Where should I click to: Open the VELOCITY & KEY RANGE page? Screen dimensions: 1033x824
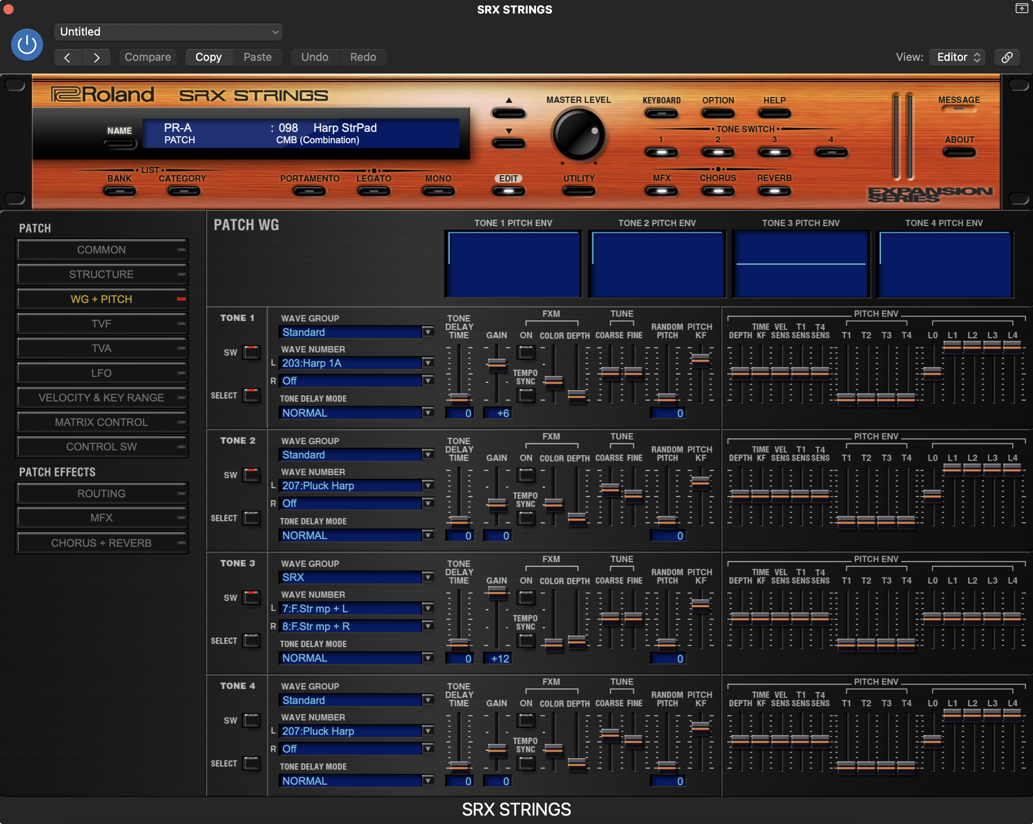click(x=102, y=398)
